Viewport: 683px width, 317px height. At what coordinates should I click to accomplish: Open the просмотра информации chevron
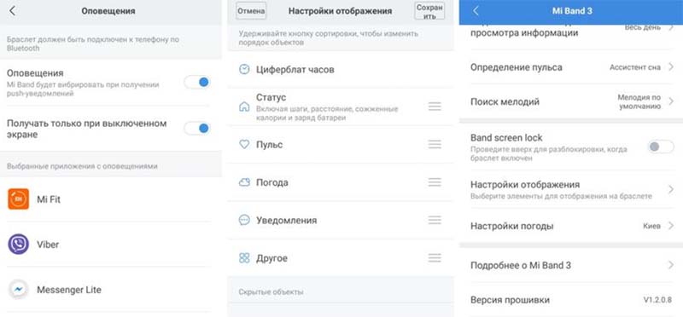[x=671, y=28]
